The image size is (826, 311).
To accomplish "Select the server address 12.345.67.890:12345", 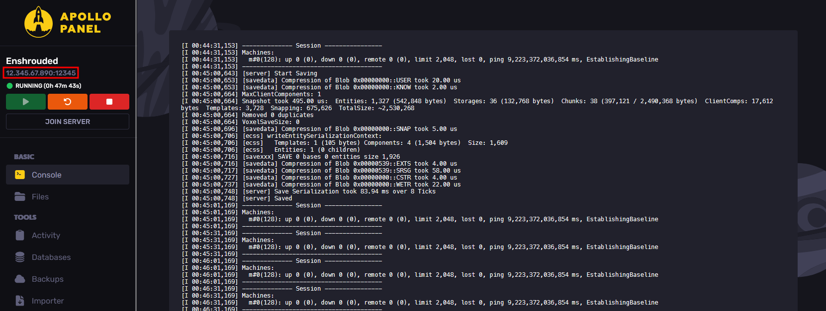I will 41,73.
